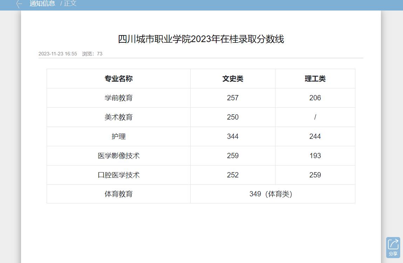Click 医学影像技术 理工类 score 193
The image size is (403, 263).
pos(315,156)
